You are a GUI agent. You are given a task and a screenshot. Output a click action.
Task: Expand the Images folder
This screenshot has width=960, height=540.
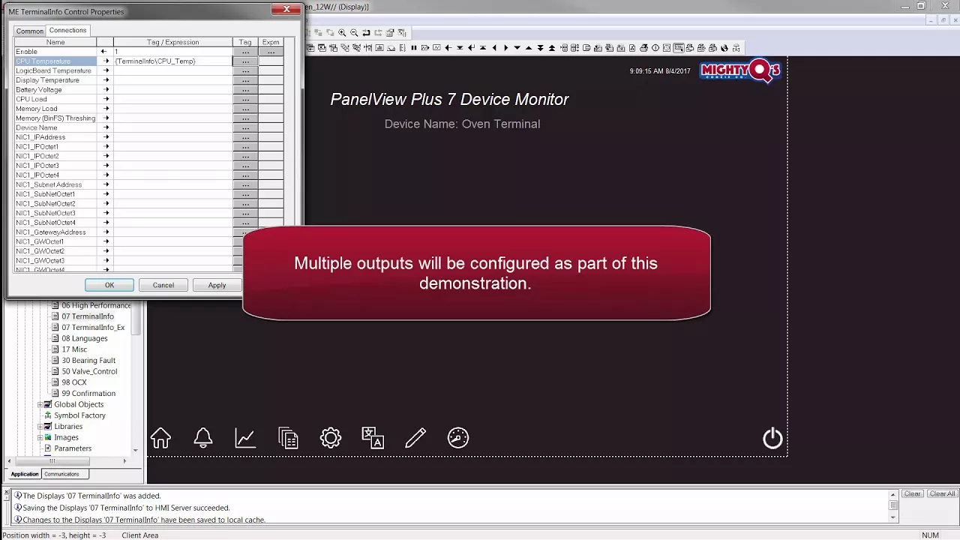40,437
